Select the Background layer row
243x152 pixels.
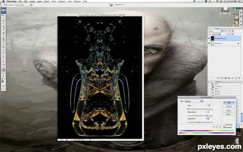(x=224, y=43)
